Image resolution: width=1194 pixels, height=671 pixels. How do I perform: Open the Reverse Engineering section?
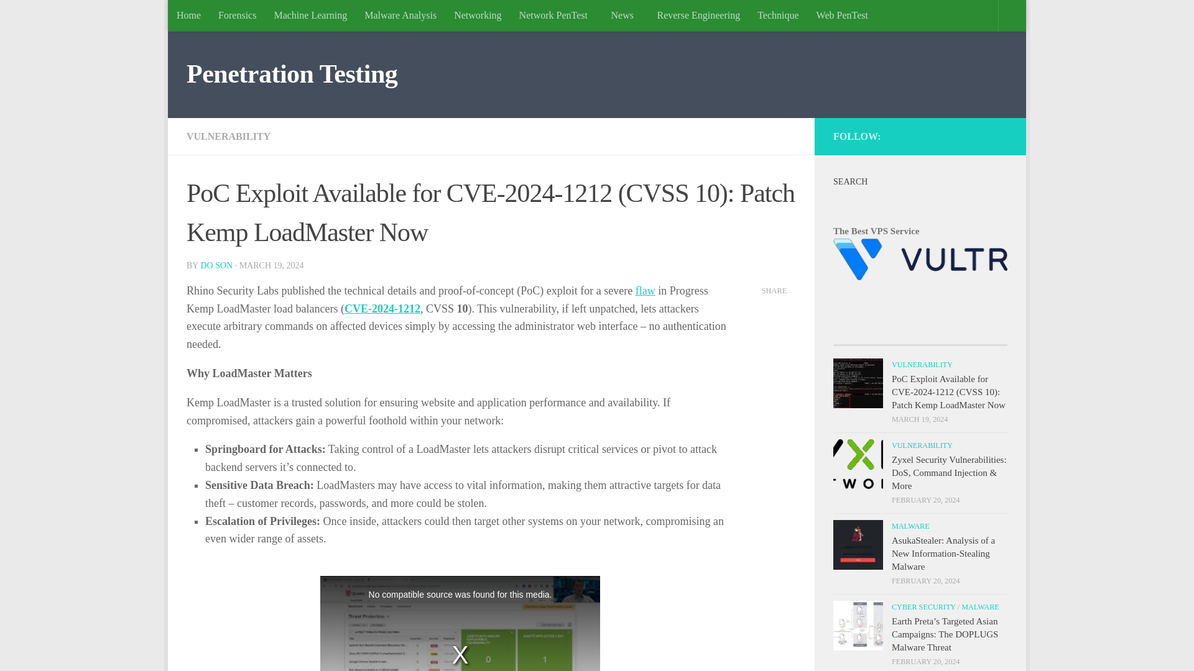click(698, 15)
